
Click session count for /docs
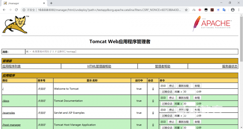click(153, 101)
